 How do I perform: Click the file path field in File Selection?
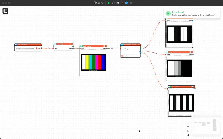[x=25, y=48]
